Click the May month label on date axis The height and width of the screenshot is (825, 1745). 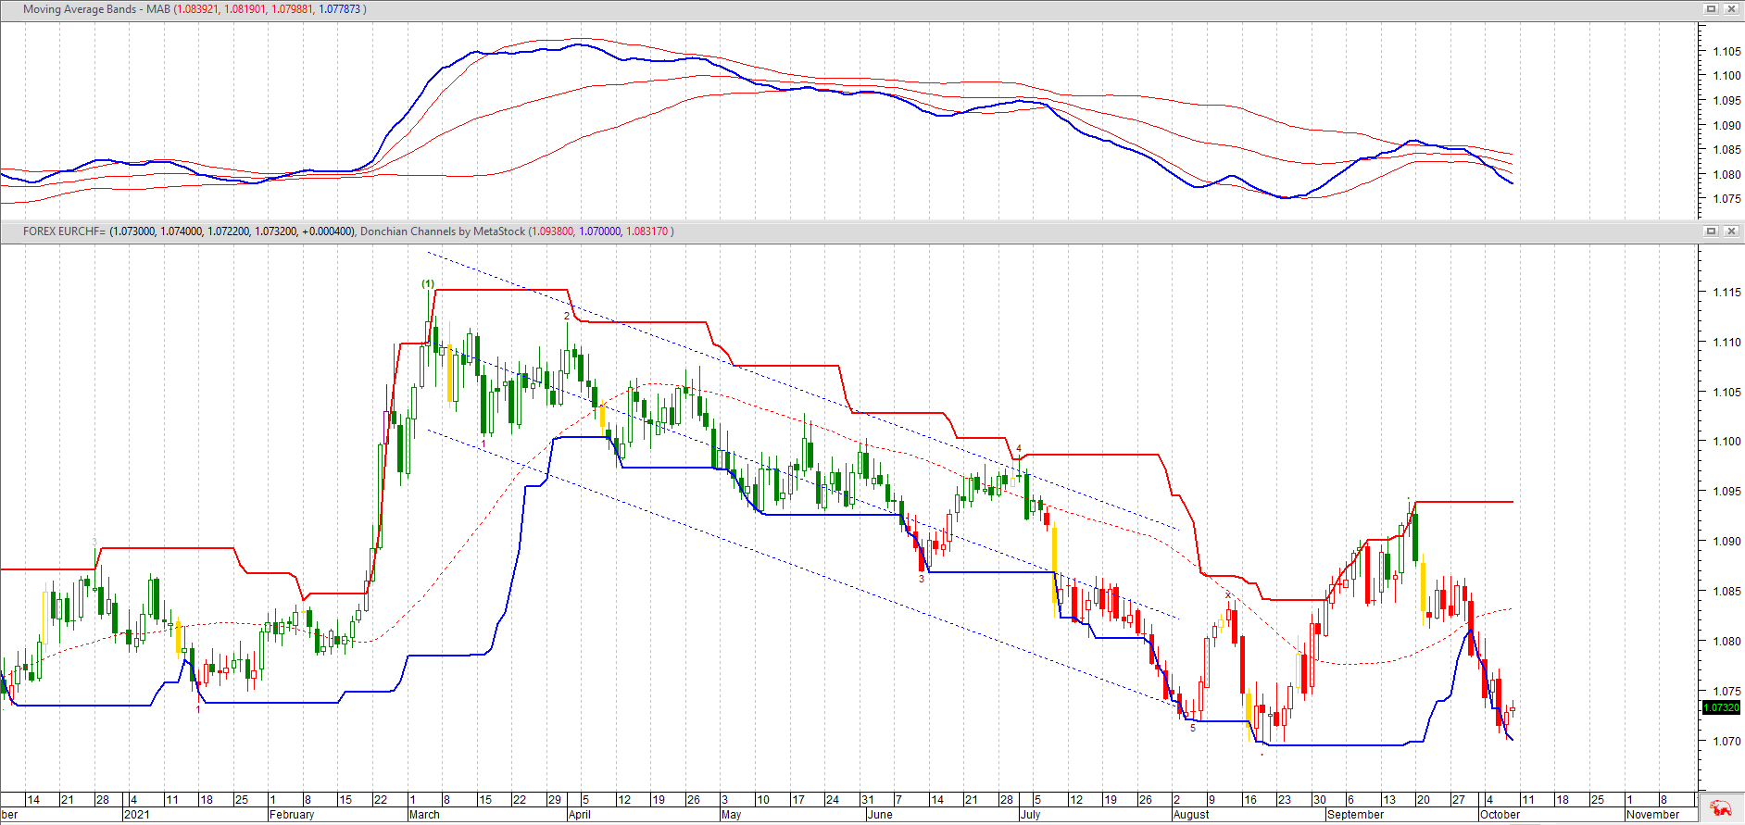coord(731,815)
